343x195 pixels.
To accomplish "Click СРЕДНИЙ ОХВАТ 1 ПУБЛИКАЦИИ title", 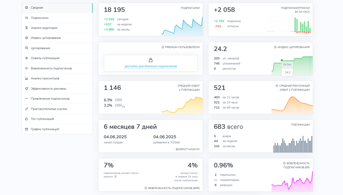I will pyautogui.click(x=189, y=88).
